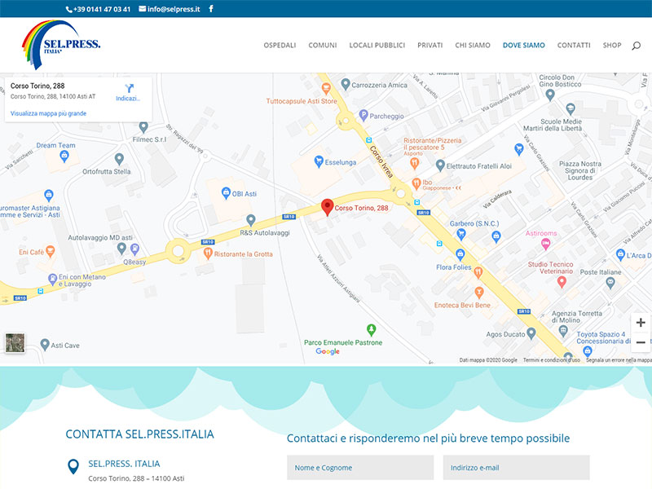Click the Agos Ducato marker
Image resolution: width=652 pixels, height=489 pixels.
[531, 333]
